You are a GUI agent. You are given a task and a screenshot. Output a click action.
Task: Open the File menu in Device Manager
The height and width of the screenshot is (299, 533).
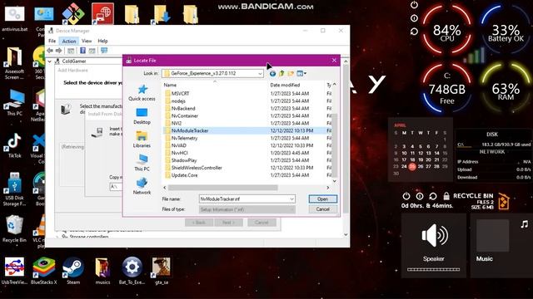tap(52, 41)
